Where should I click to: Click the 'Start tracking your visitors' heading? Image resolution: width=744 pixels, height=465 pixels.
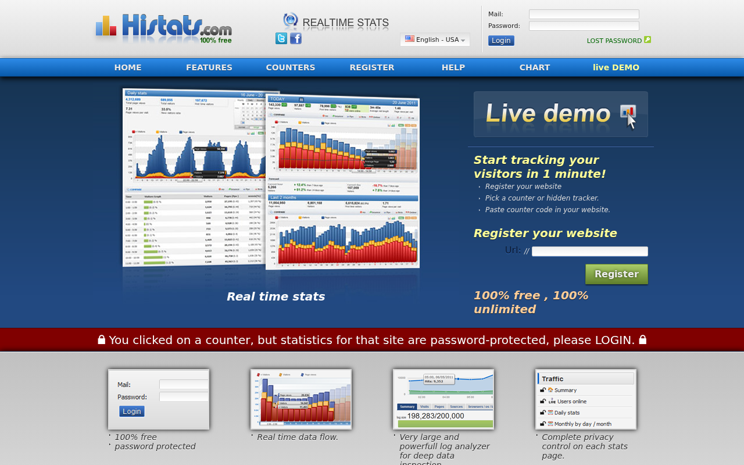point(539,167)
